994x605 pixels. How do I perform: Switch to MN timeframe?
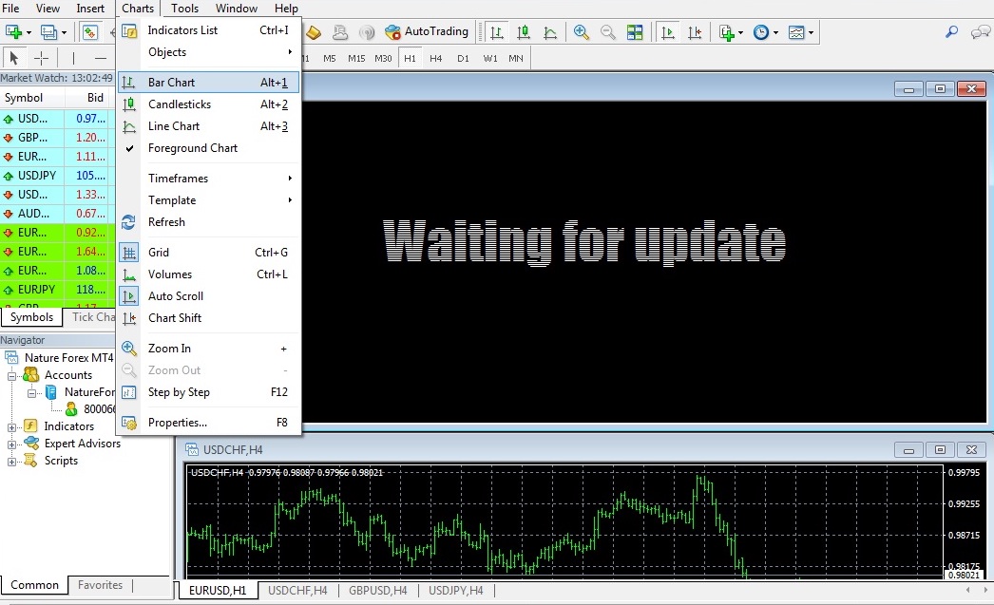click(x=516, y=58)
